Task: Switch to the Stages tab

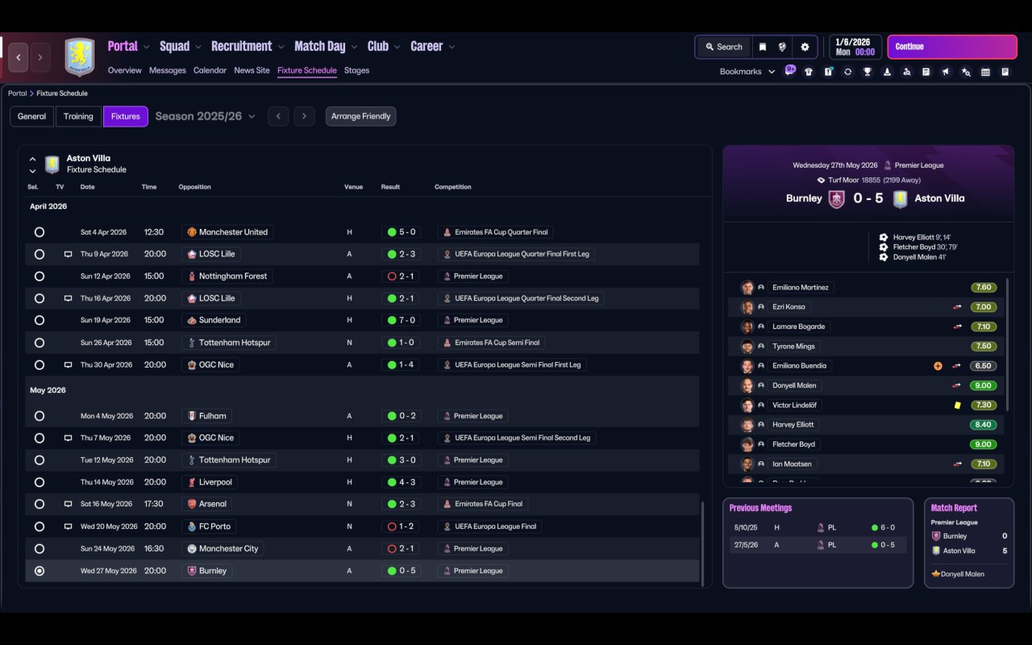Action: (356, 70)
